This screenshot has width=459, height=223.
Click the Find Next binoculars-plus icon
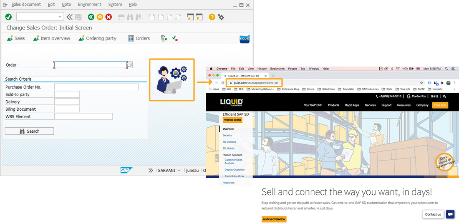[x=139, y=17]
